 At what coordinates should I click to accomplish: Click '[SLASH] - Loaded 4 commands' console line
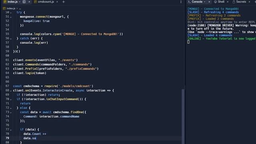[x=210, y=35]
